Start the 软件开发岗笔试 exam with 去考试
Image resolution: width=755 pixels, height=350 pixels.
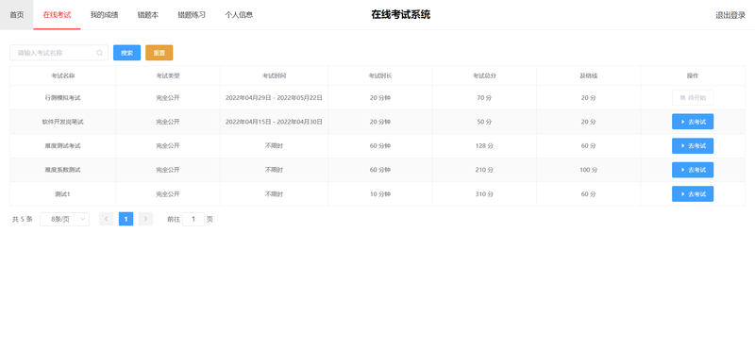(x=693, y=122)
